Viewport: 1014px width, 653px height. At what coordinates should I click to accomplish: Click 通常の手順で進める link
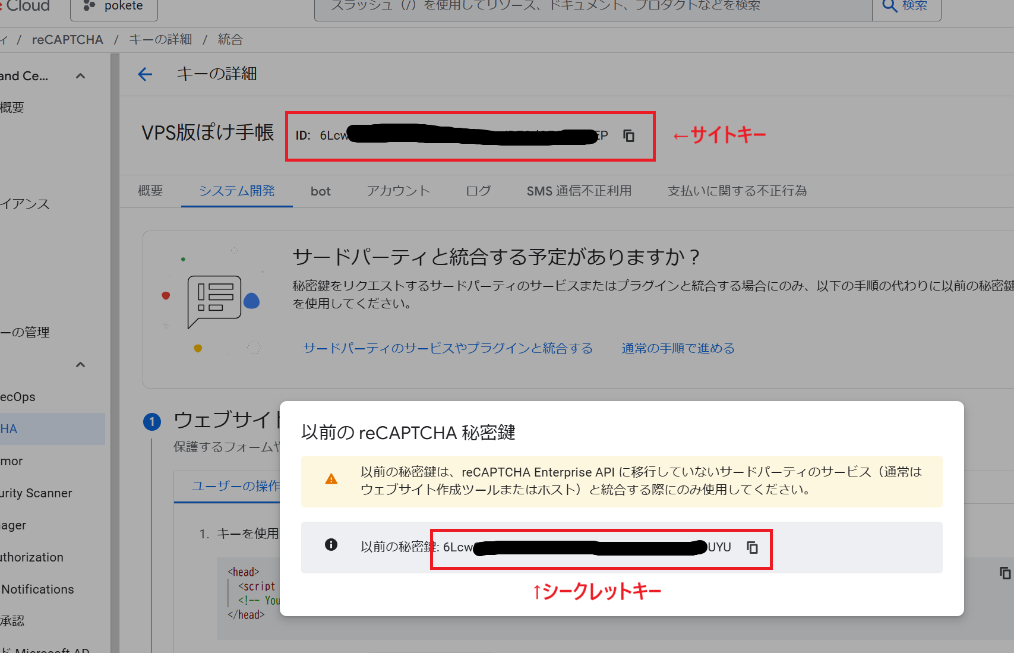(x=678, y=348)
